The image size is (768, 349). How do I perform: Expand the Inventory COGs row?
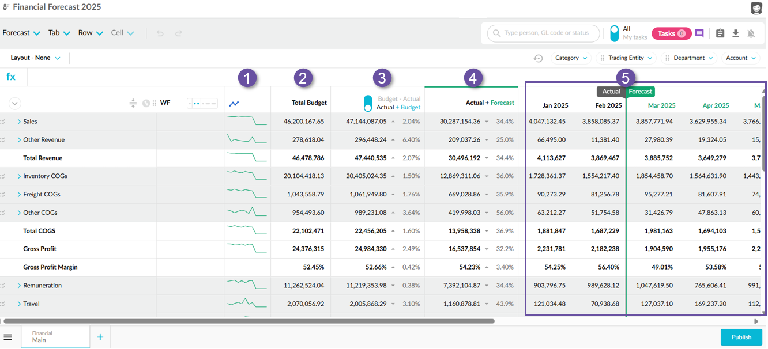(x=19, y=176)
